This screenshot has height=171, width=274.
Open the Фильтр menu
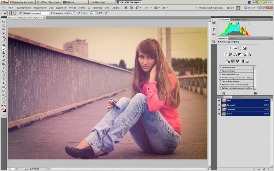pyautogui.click(x=73, y=8)
